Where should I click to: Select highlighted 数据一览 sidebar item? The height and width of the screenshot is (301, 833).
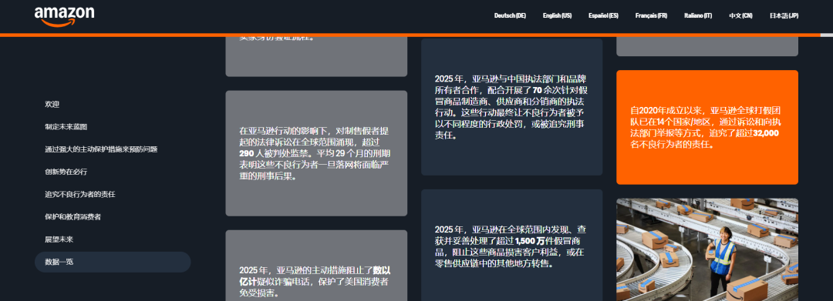(x=113, y=262)
